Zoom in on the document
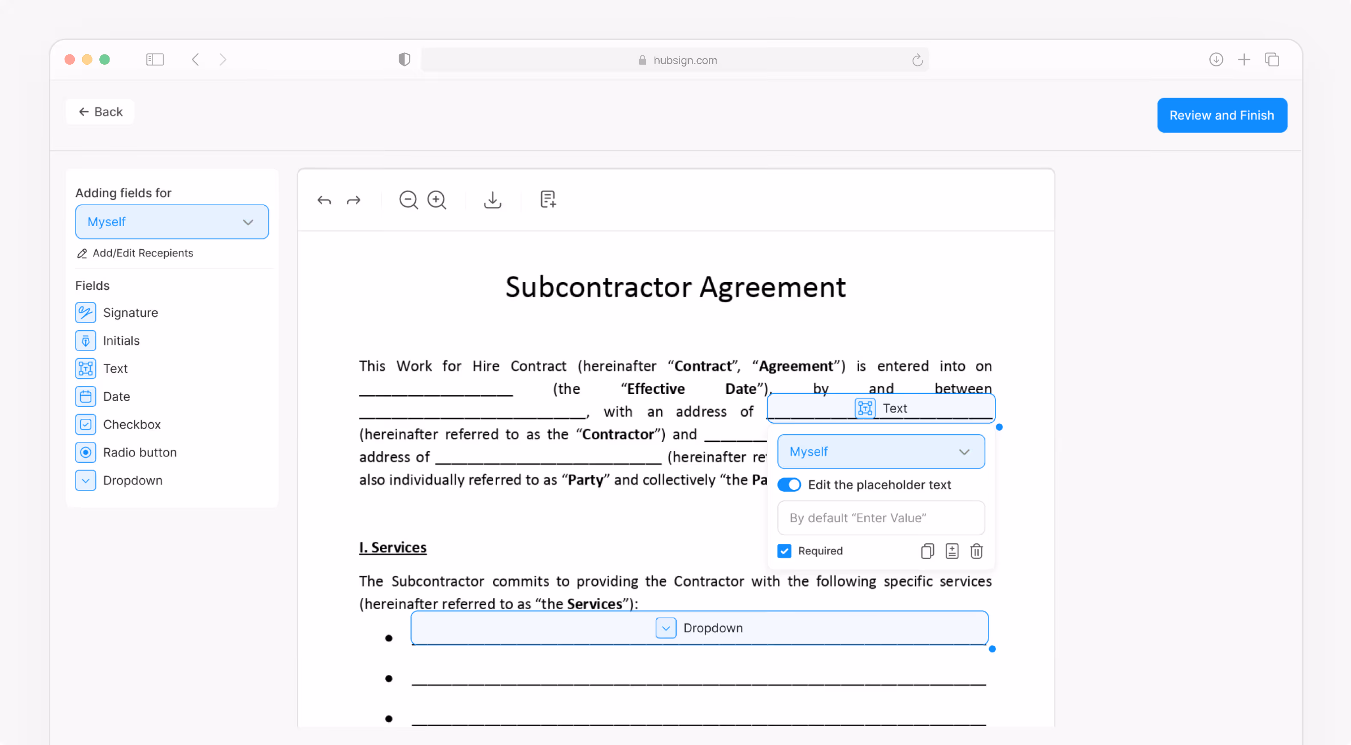This screenshot has width=1351, height=745. 436,200
